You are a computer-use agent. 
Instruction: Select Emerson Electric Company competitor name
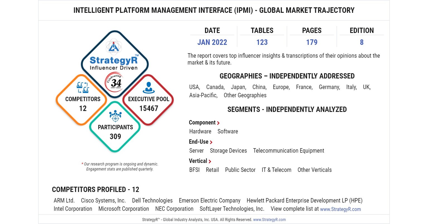coord(210,201)
